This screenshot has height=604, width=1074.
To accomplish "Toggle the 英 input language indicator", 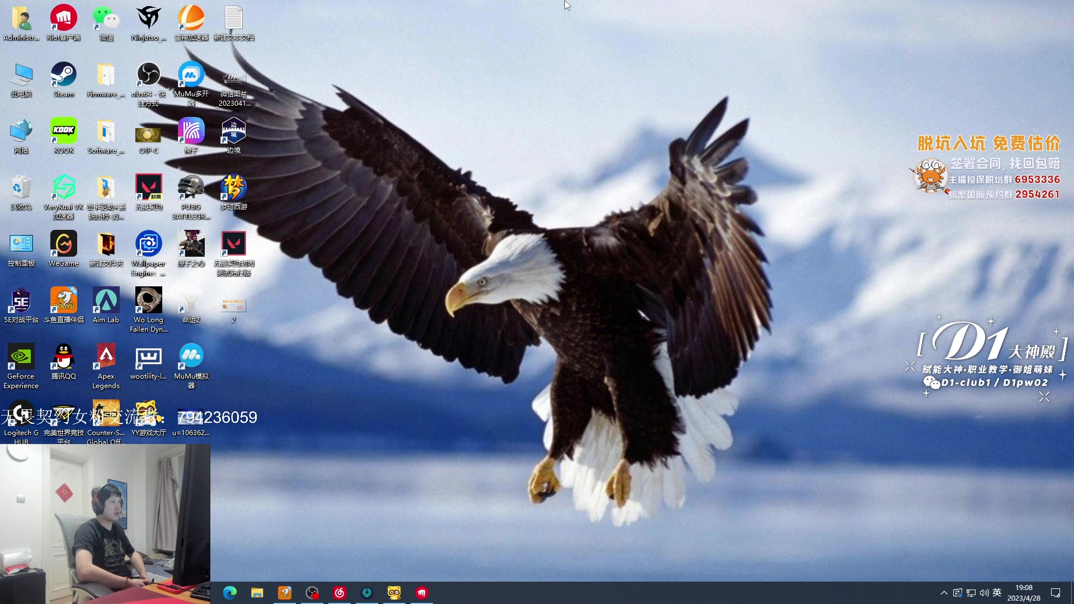I will pos(997,593).
